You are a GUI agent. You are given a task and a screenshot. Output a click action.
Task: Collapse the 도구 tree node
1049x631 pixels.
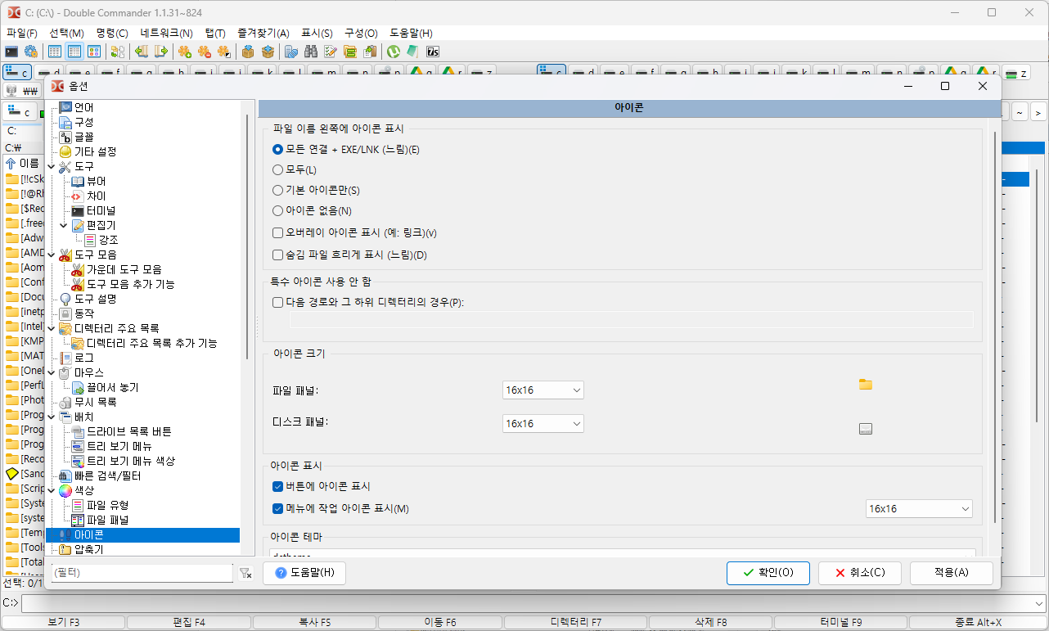(x=52, y=166)
